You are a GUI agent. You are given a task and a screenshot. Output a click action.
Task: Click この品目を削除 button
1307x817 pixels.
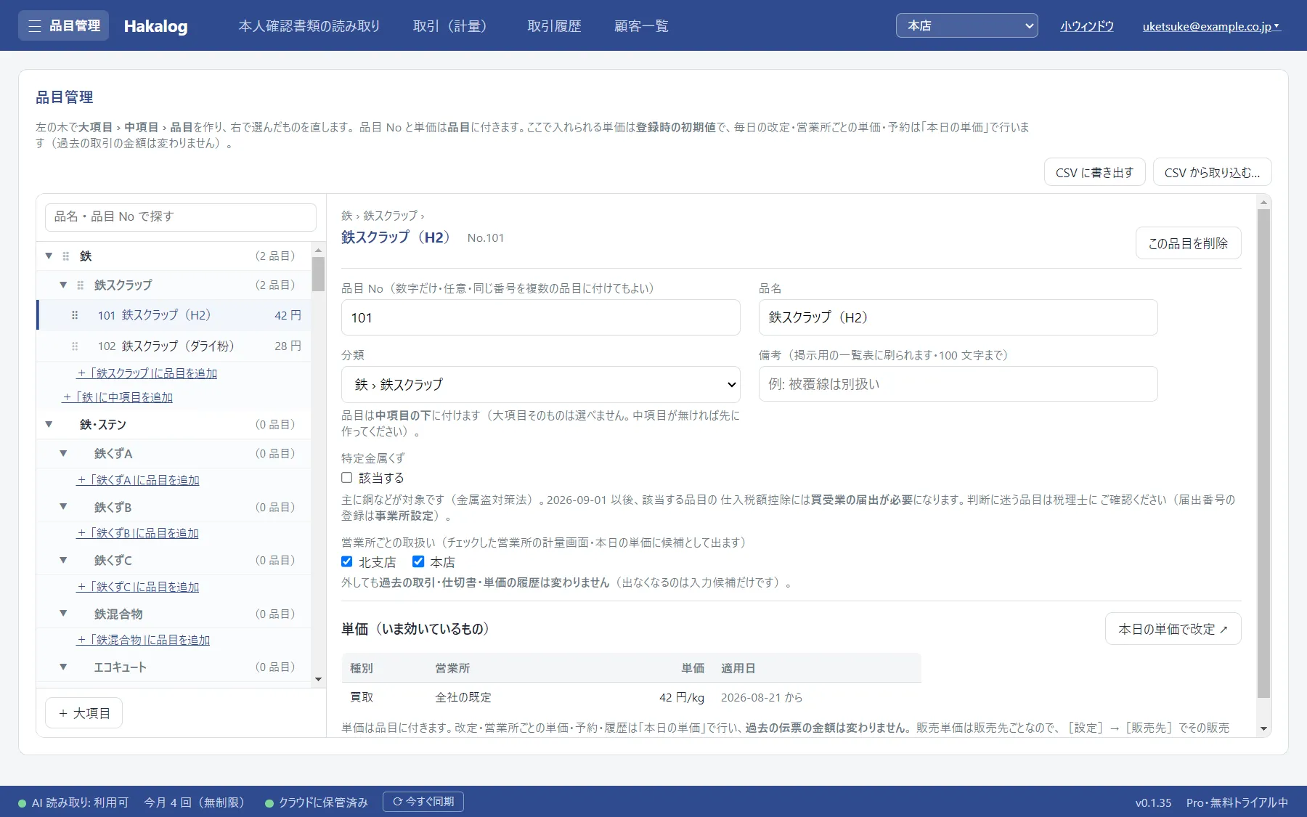(1188, 243)
